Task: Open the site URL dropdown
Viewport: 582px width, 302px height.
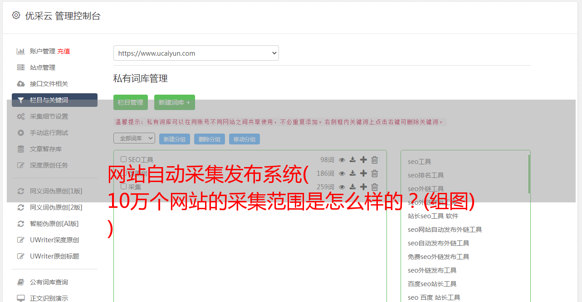Action: pyautogui.click(x=196, y=53)
